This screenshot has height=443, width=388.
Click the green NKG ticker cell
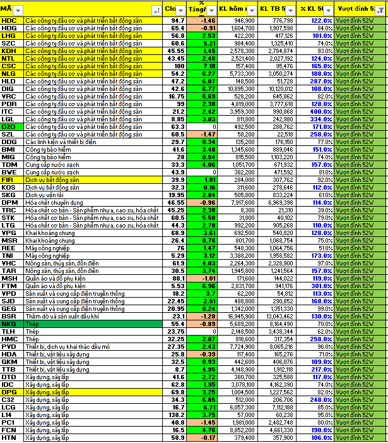[12, 324]
